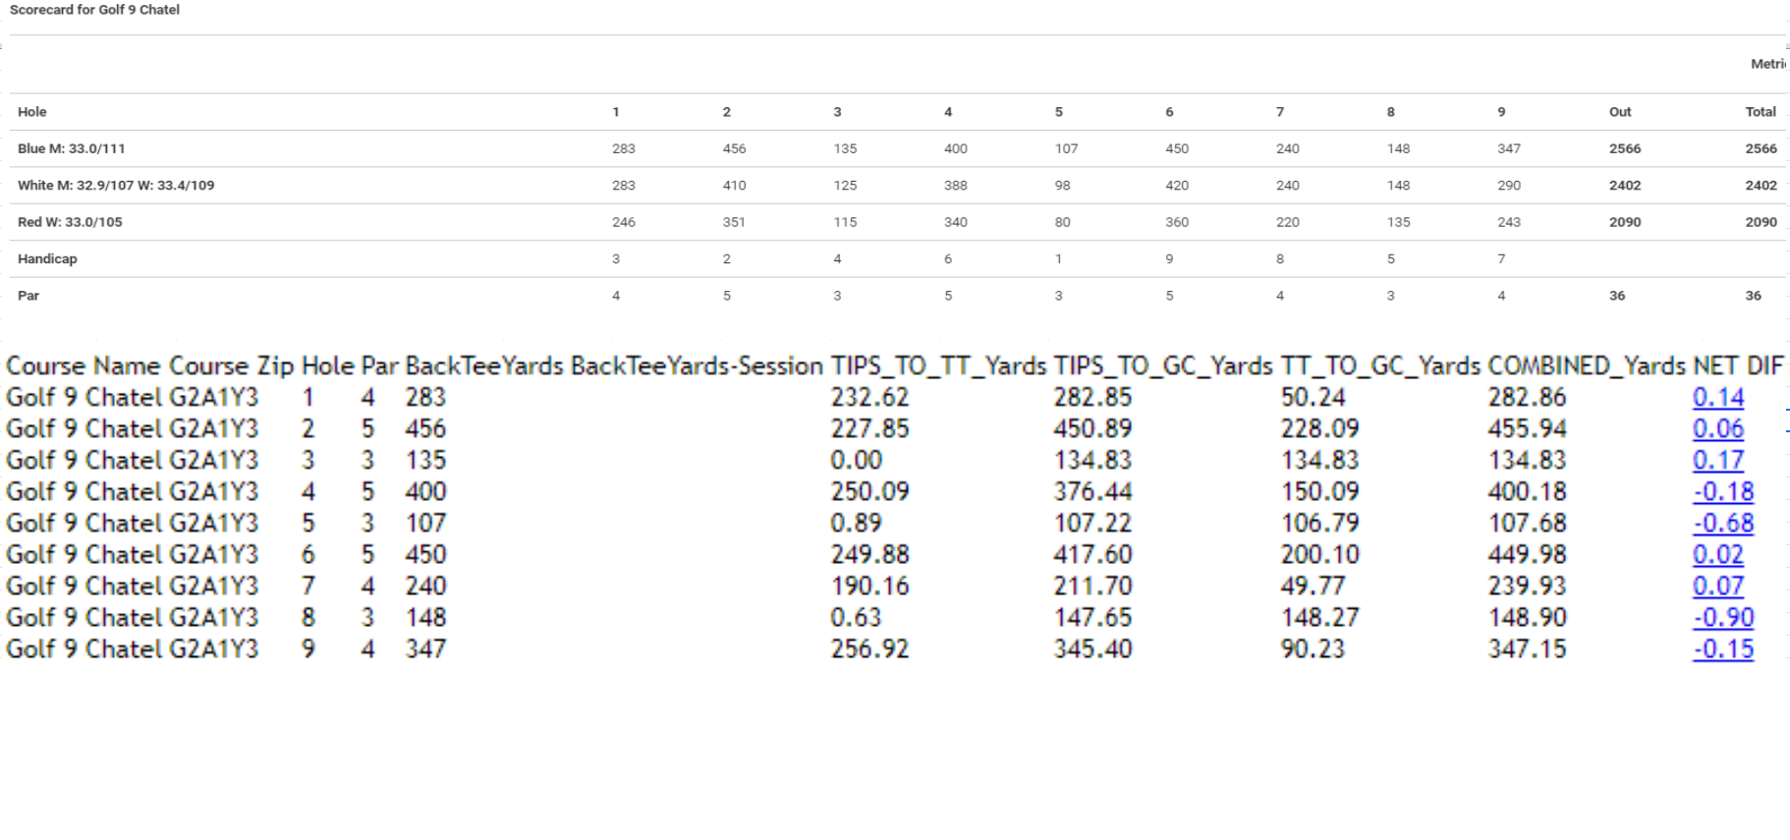1790x840 pixels.
Task: Select the Metric units label
Action: 1769,64
